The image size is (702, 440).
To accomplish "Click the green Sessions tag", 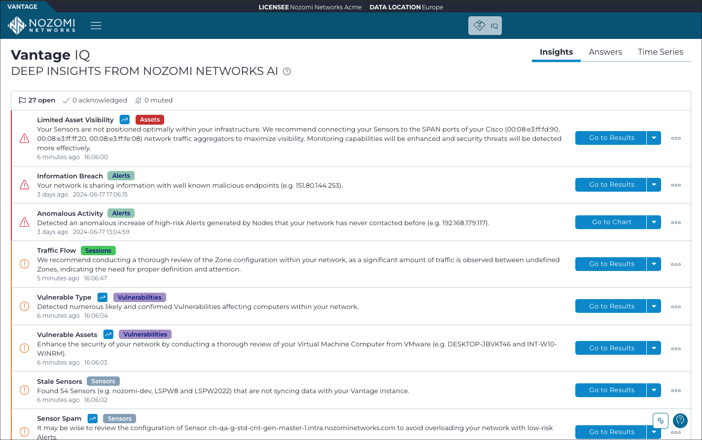I will click(98, 251).
